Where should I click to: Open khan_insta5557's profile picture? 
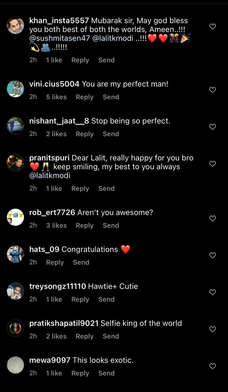[x=15, y=25]
